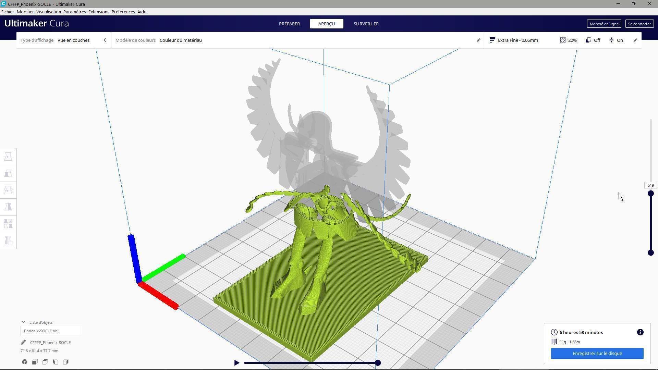Open the Fichier menu

click(8, 12)
